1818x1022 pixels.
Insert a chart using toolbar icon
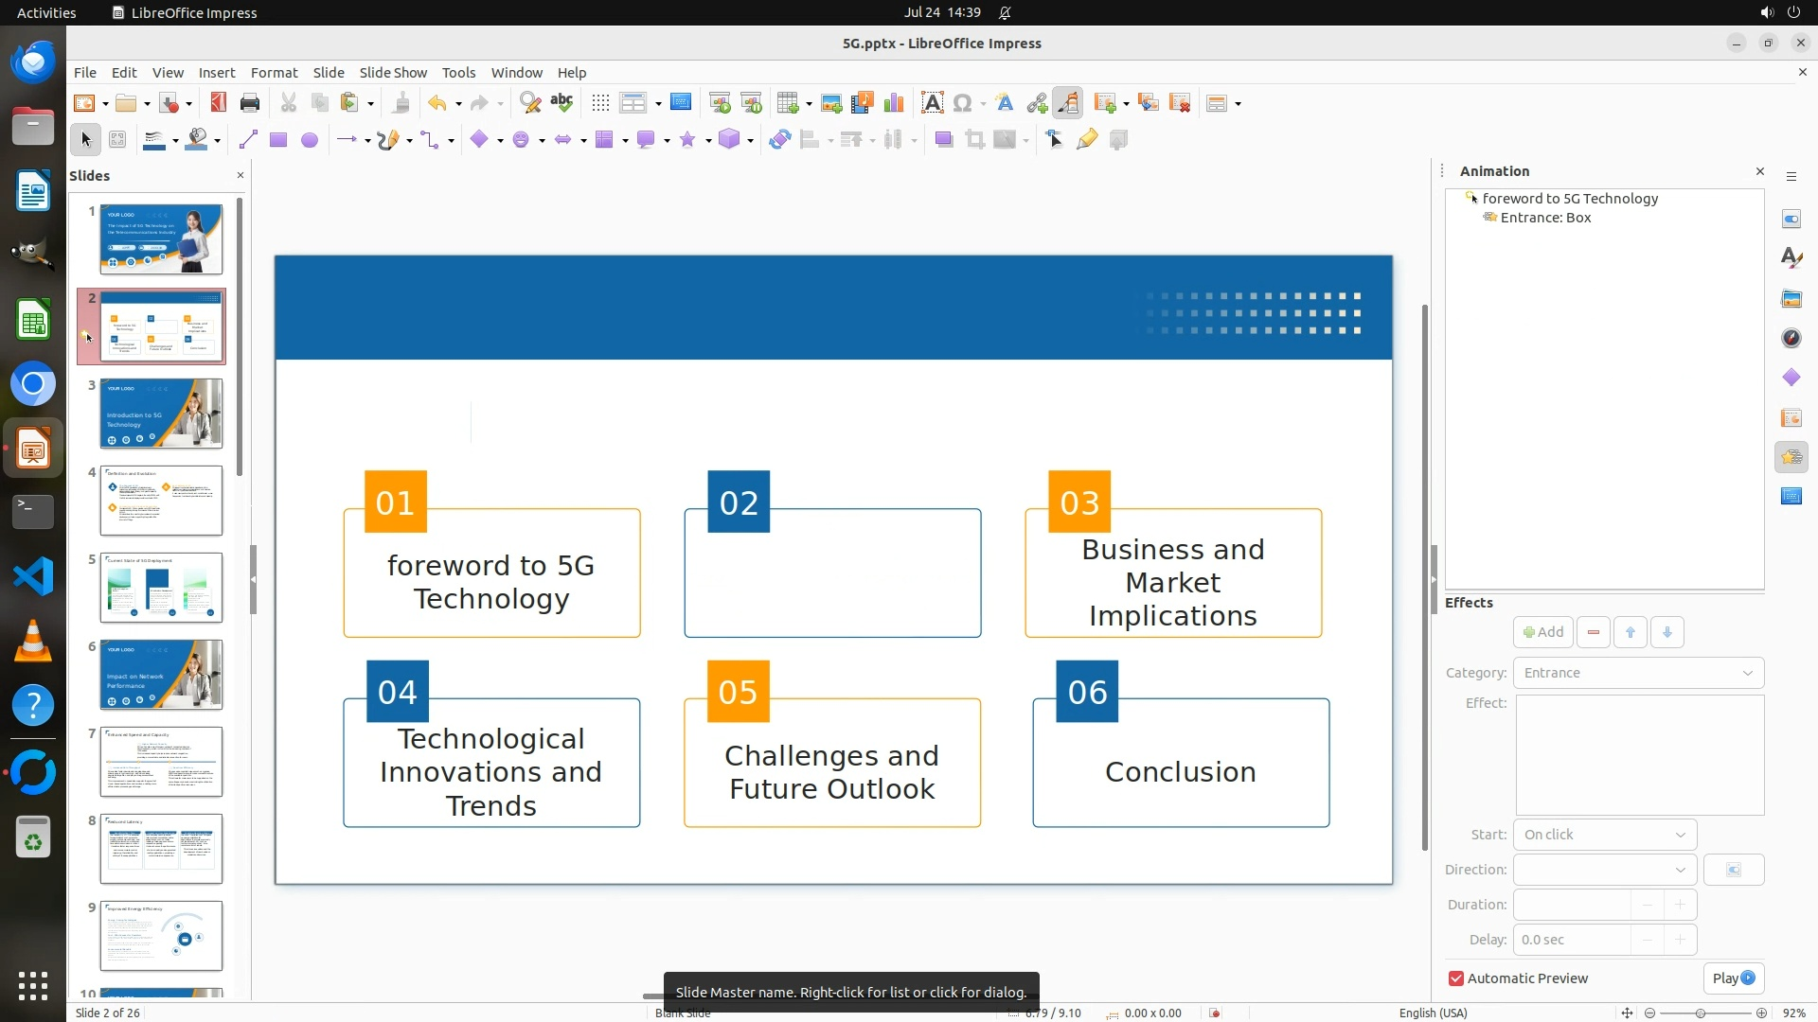893,103
